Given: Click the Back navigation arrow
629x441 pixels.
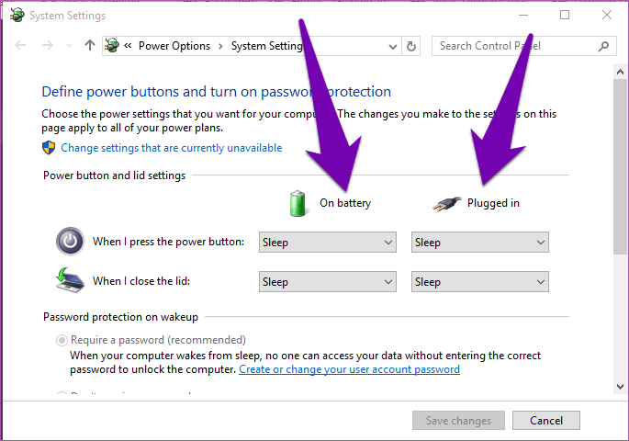Looking at the screenshot, I should [x=20, y=45].
